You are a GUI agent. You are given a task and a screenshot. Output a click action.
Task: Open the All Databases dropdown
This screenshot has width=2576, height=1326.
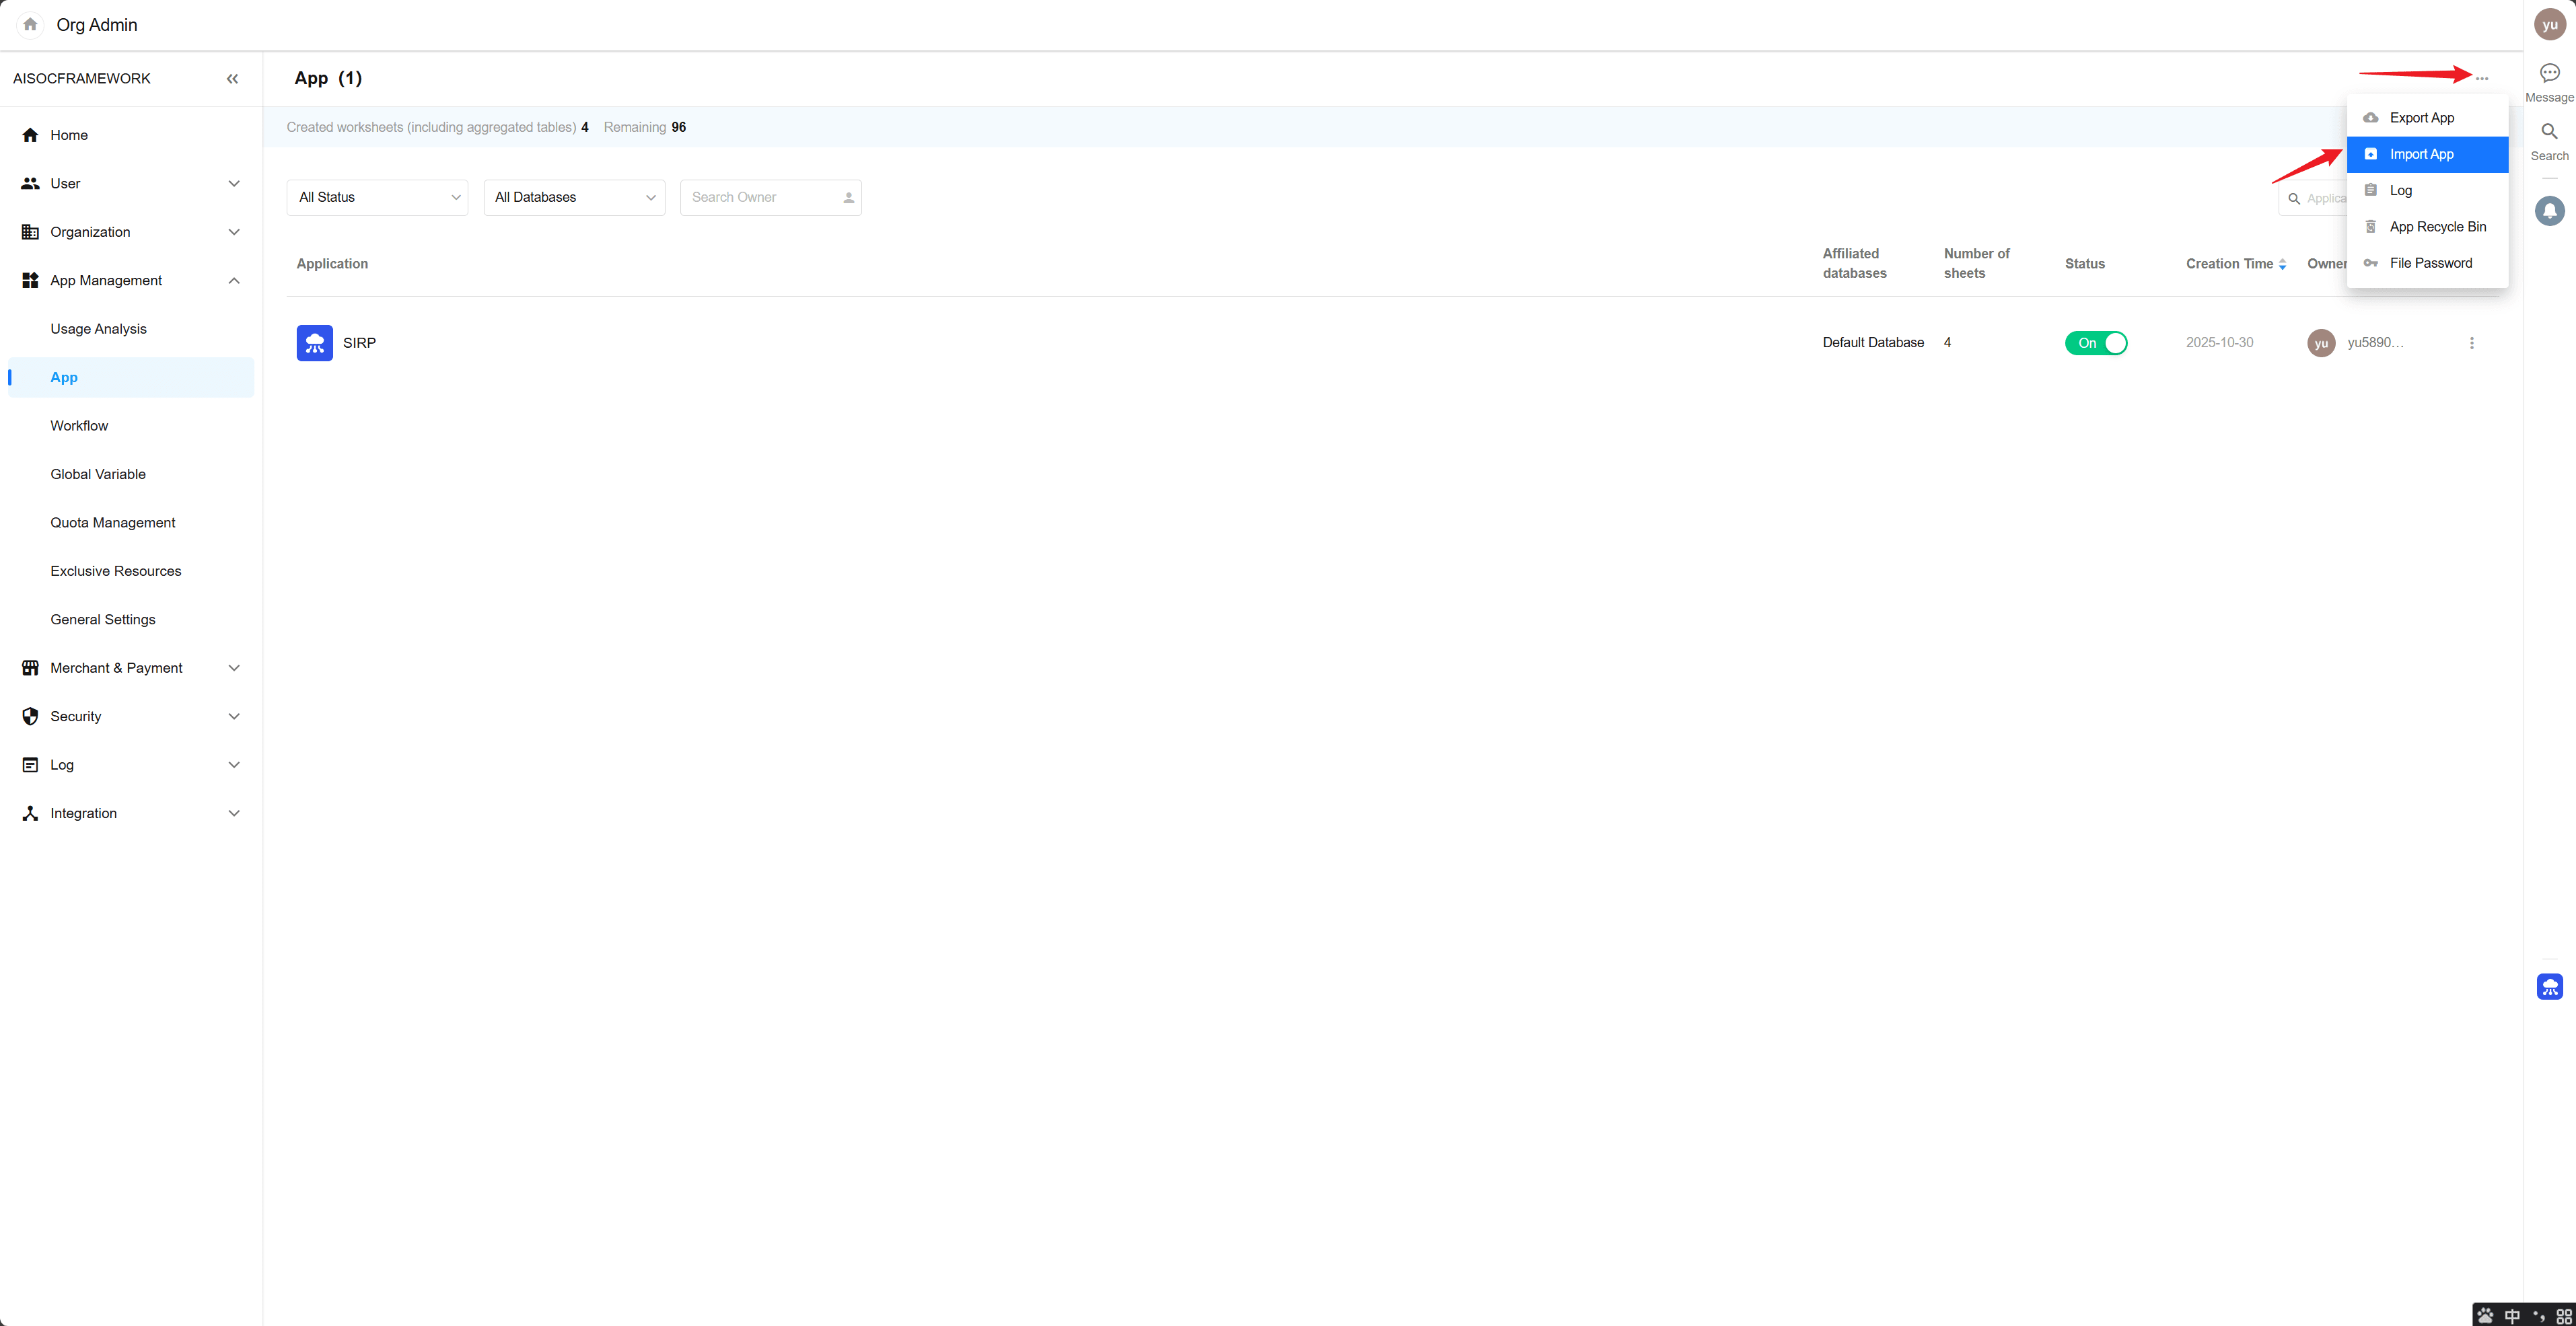574,198
